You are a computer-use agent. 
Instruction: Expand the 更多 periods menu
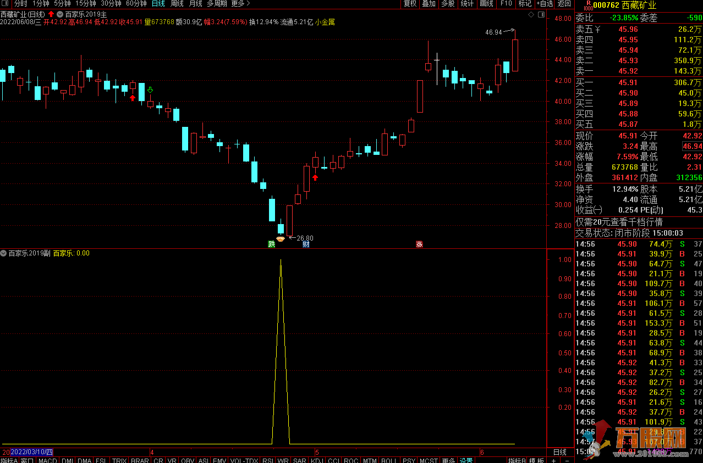click(x=240, y=4)
